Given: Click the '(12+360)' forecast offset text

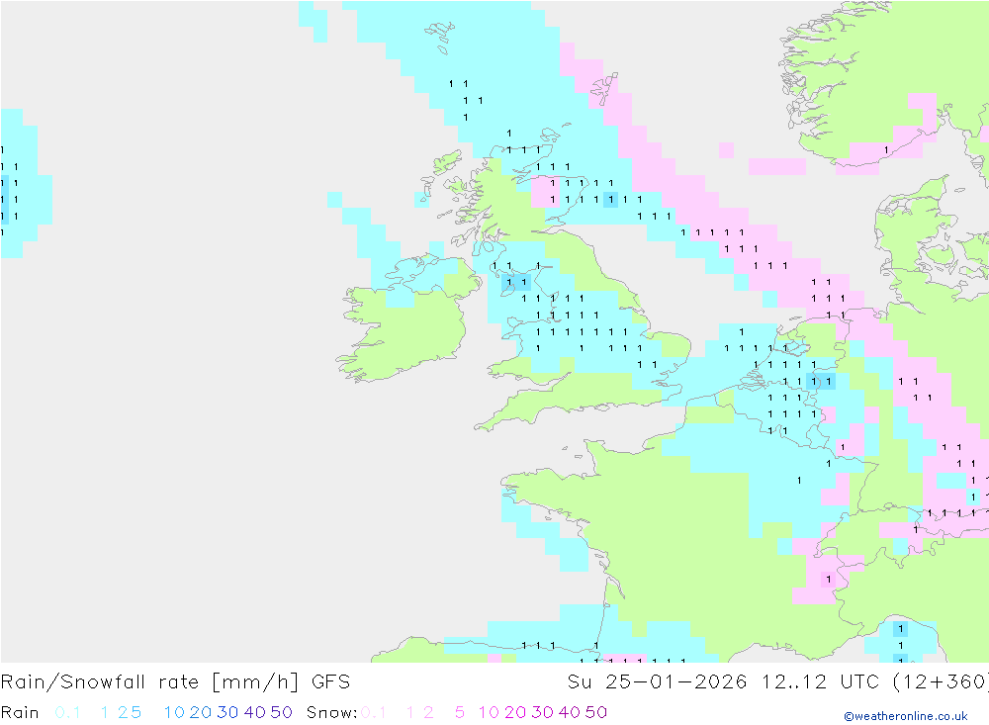Looking at the screenshot, I should pyautogui.click(x=940, y=682).
